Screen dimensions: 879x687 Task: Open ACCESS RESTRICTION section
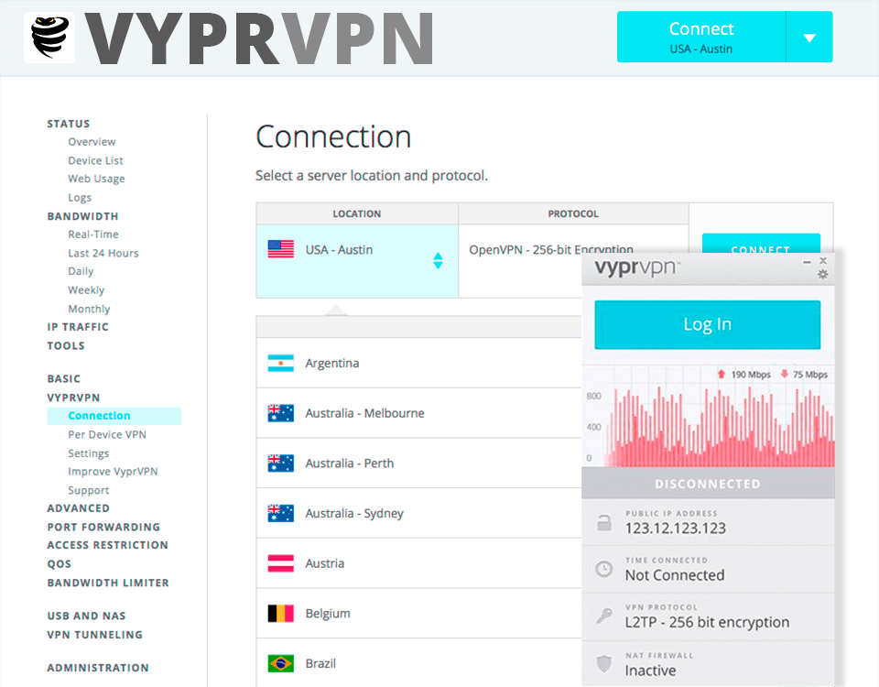tap(108, 545)
